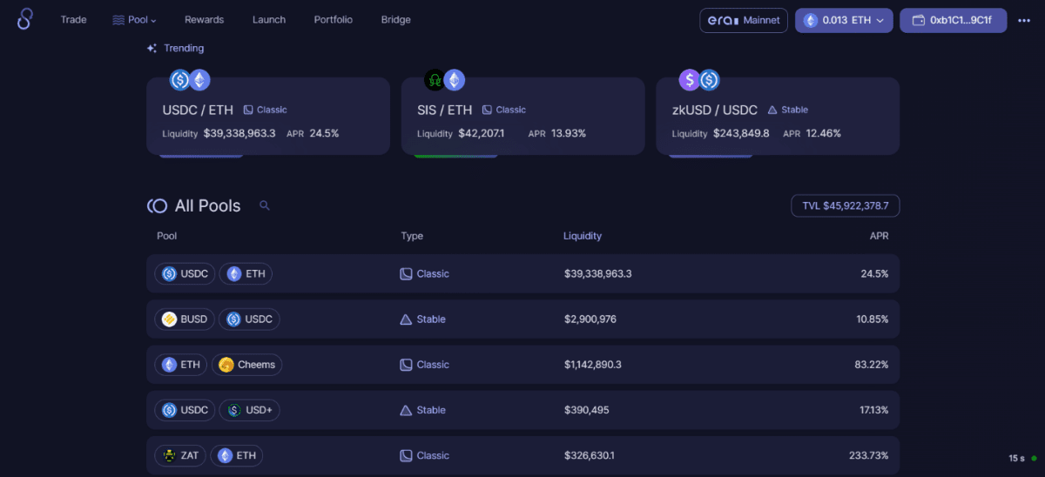
Task: Expand the Pool dropdown menu
Action: pos(135,19)
